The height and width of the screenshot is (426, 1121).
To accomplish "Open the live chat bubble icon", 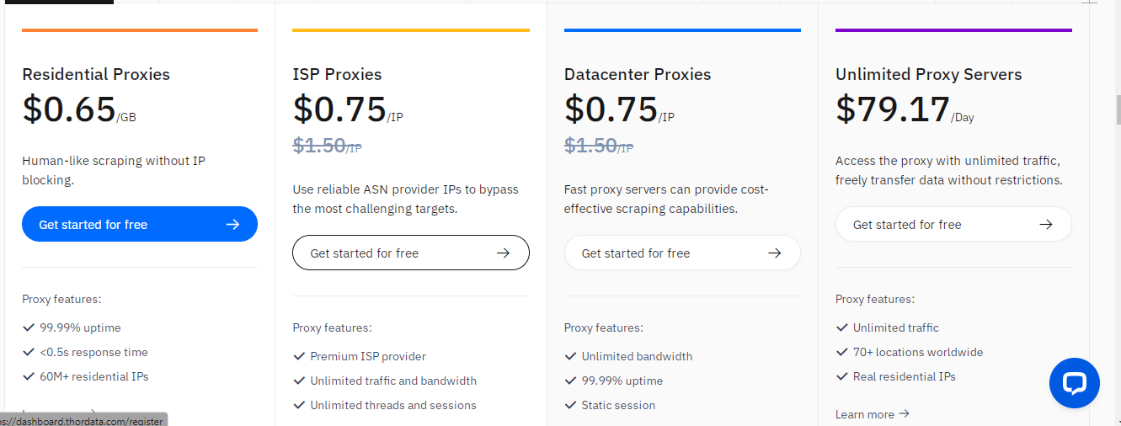I will pos(1074,383).
